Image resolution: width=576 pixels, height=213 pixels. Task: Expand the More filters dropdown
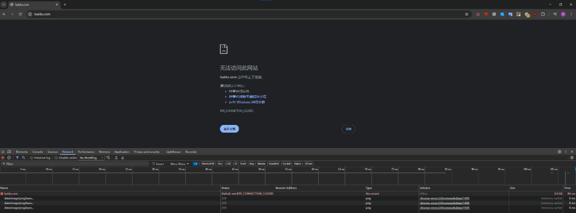(180, 164)
